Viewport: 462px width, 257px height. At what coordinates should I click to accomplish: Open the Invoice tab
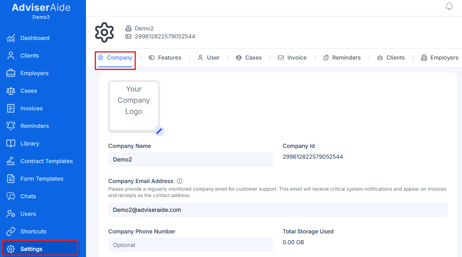(292, 58)
